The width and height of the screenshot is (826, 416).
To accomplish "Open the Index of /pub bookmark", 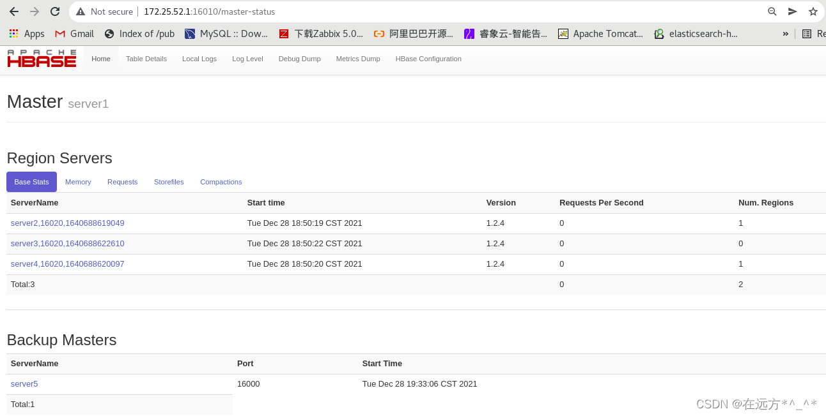I will tap(139, 34).
